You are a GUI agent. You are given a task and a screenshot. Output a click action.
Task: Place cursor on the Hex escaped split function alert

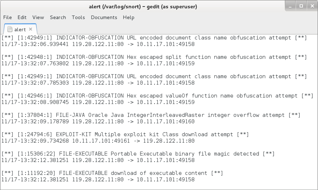pyautogui.click(x=154, y=57)
